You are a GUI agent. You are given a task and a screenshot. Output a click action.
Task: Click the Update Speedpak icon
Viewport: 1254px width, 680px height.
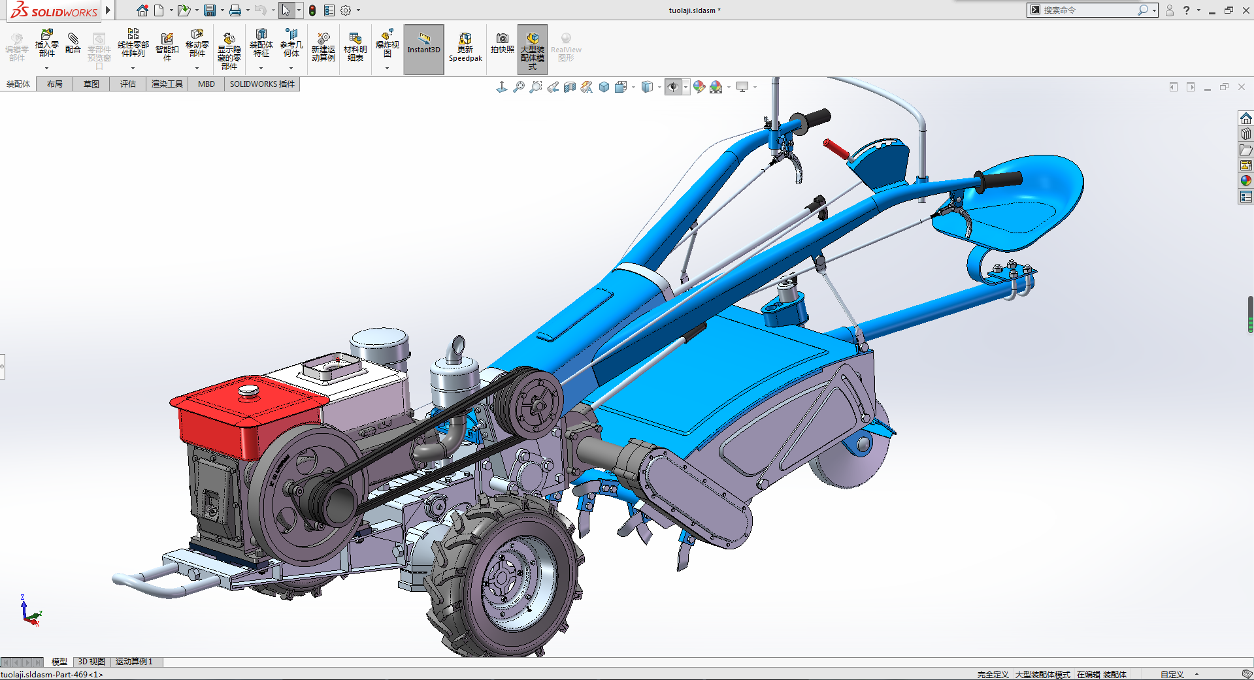pos(465,40)
